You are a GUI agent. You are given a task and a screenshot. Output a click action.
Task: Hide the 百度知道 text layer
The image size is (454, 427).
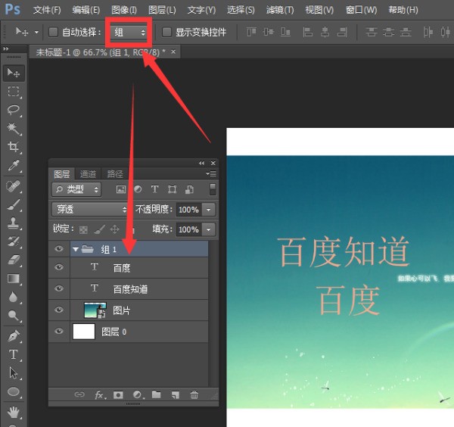59,288
